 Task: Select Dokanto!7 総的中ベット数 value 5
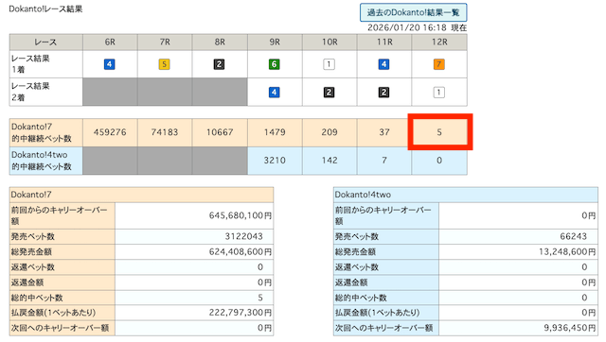click(x=260, y=298)
